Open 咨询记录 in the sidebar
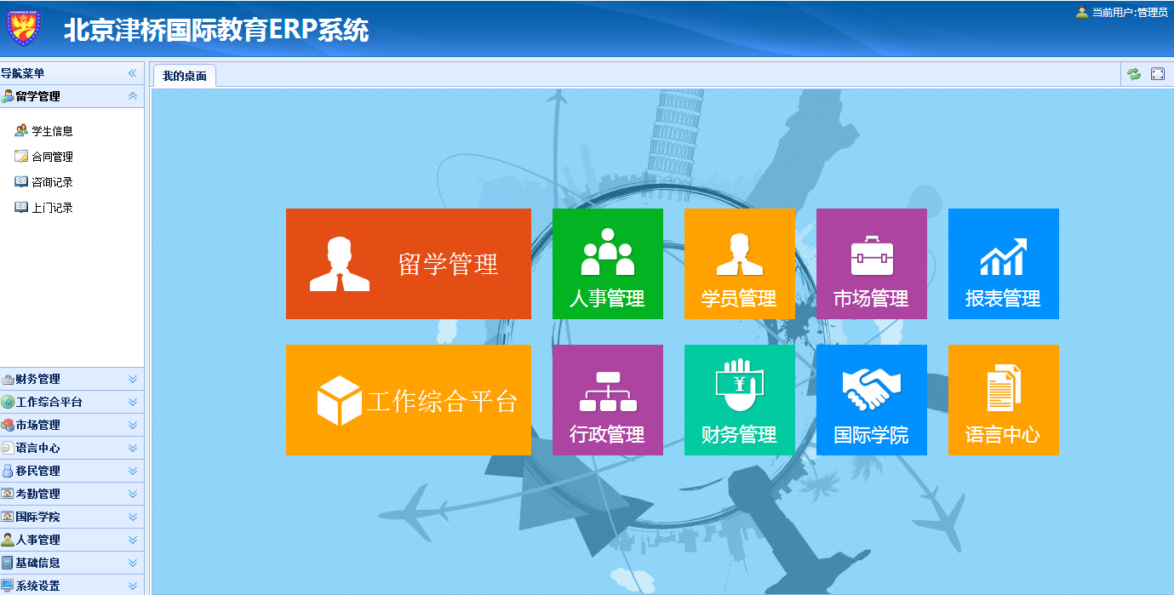Screen dimensions: 1174x595 click(x=52, y=182)
